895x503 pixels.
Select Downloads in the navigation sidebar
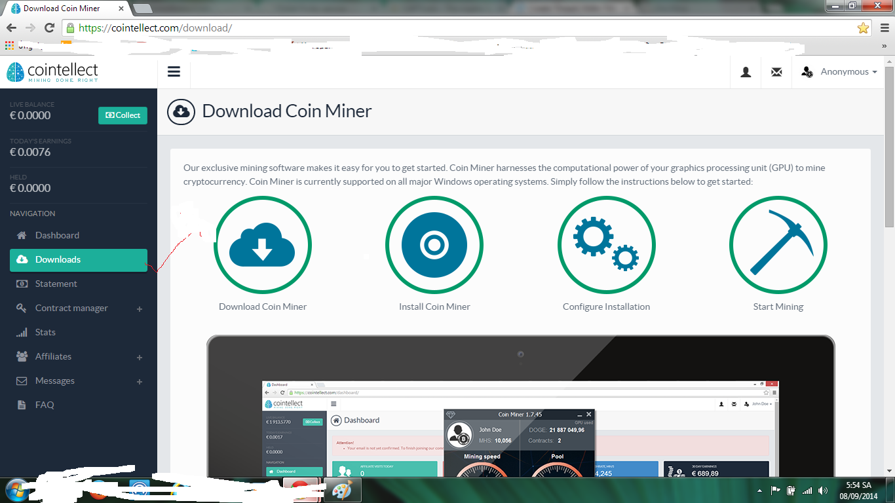[x=79, y=259]
